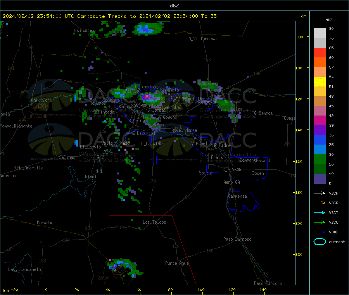Click the Atuel_Norte location label
The height and width of the screenshot is (295, 349).
click(x=184, y=130)
